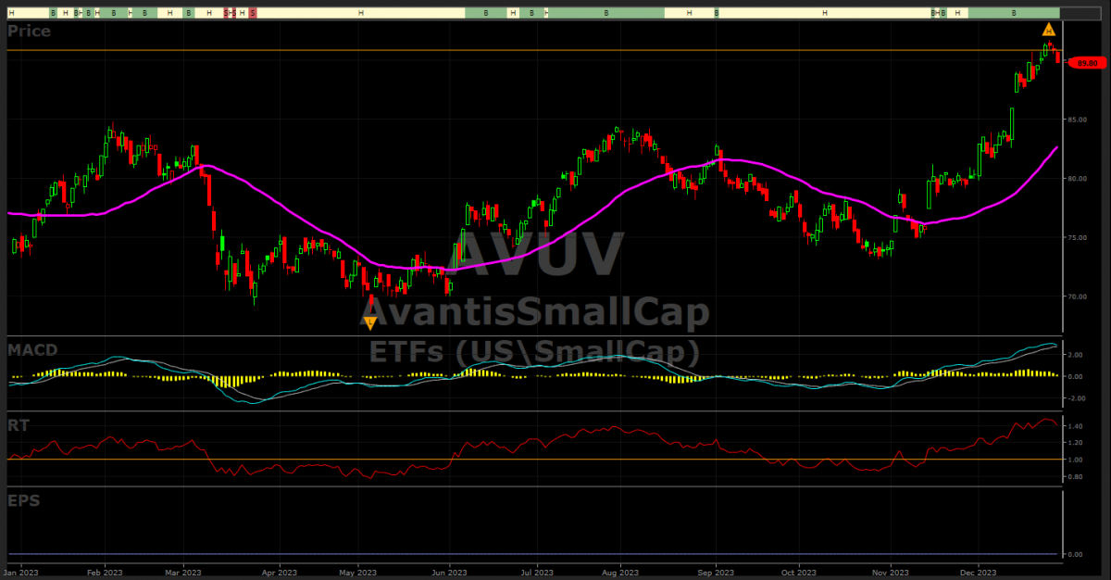Select the Dec 2023 axis label
The width and height of the screenshot is (1111, 580).
coord(980,573)
